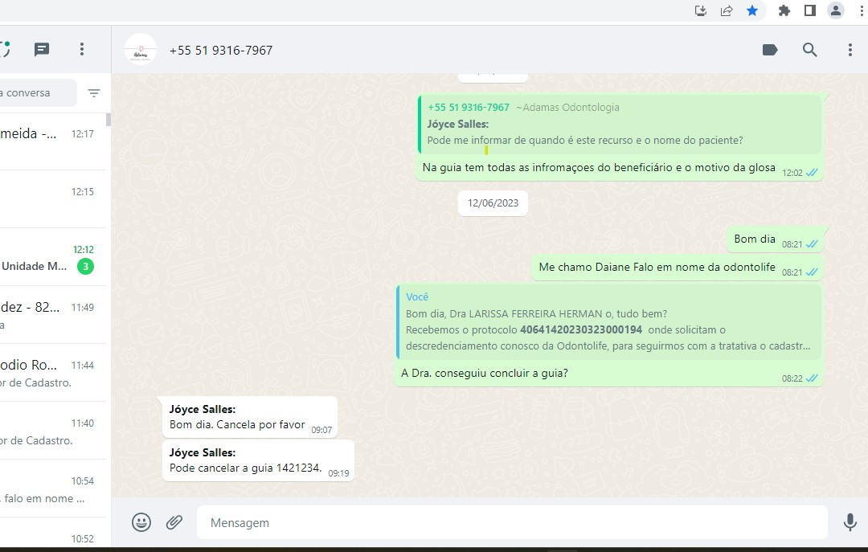This screenshot has height=552, width=868.
Task: Open the chat received at 11:40
Action: [52, 430]
